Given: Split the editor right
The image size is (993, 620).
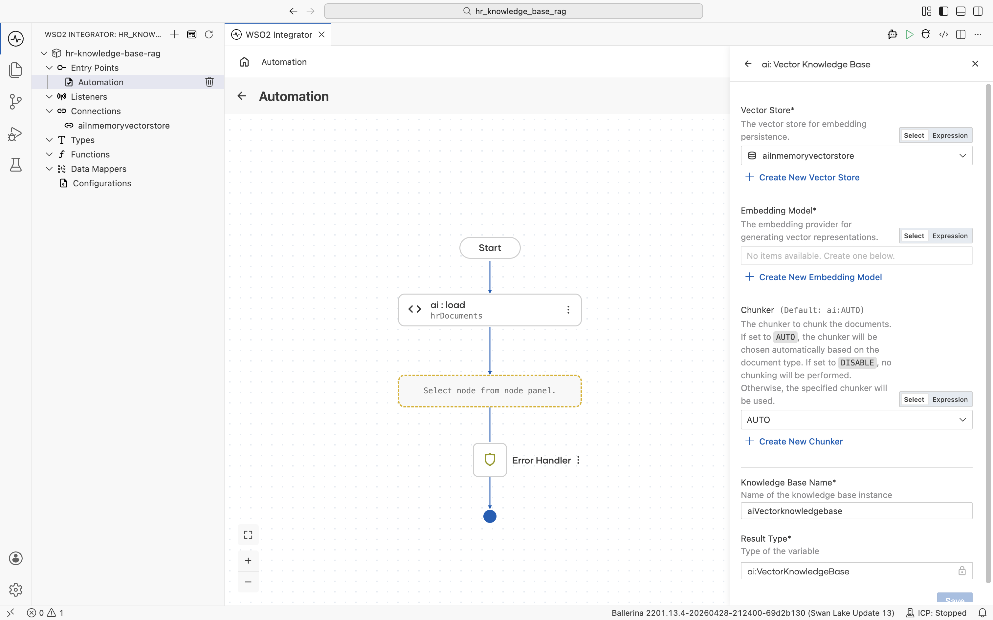Looking at the screenshot, I should tap(960, 34).
